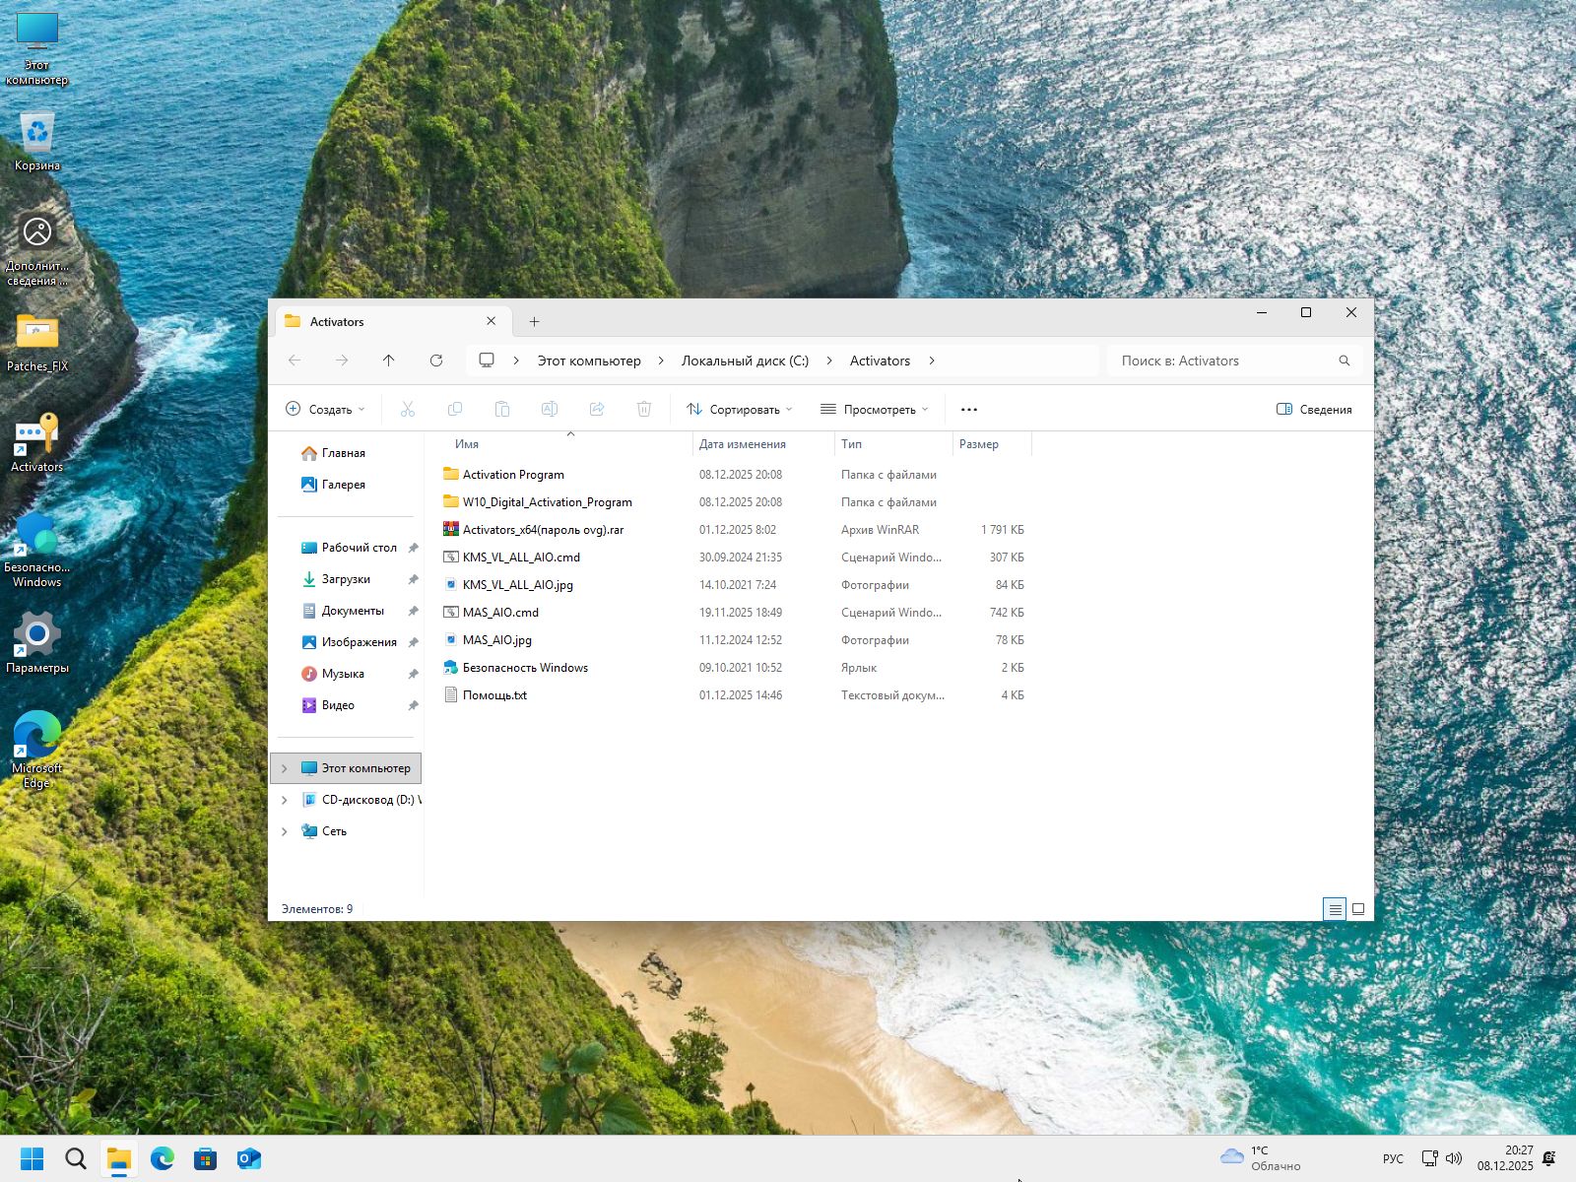Switch to large thumbnails view
The image size is (1576, 1182).
coord(1358,909)
